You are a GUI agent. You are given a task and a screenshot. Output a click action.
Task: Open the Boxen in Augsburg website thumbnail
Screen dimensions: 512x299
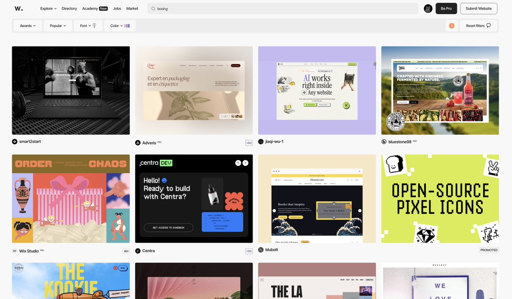tap(71, 90)
